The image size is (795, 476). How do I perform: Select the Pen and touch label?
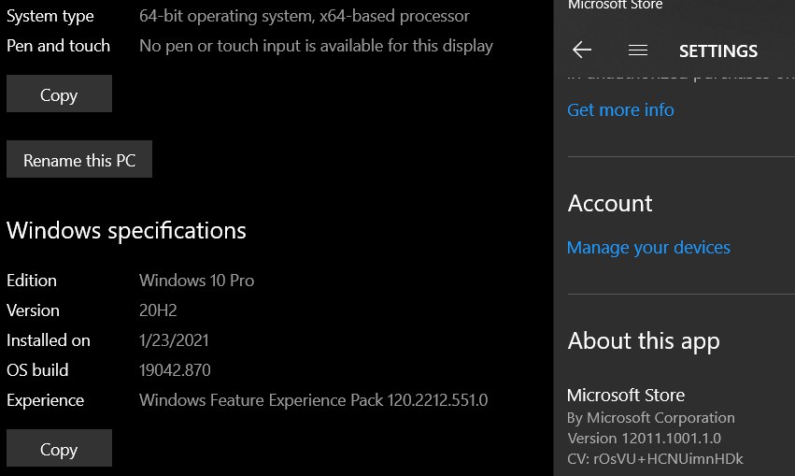pyautogui.click(x=58, y=46)
